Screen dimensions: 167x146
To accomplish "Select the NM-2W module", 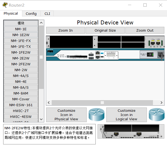I will click(21, 70).
